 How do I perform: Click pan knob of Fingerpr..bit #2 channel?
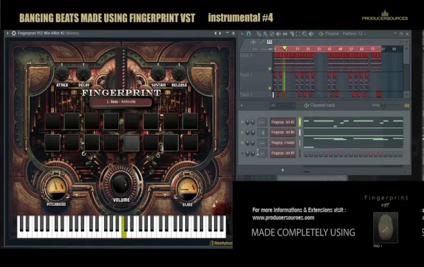point(248,122)
